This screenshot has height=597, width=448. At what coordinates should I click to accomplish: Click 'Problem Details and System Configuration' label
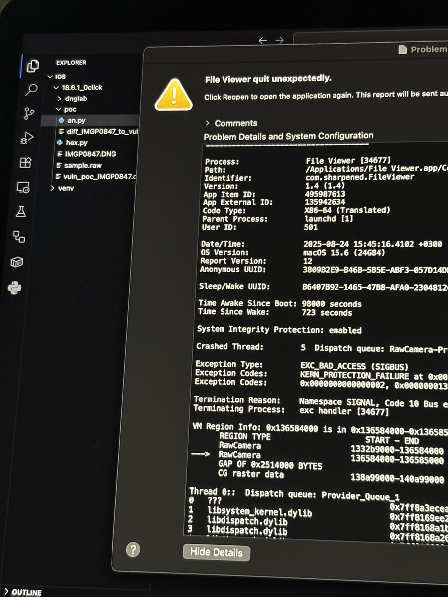288,135
